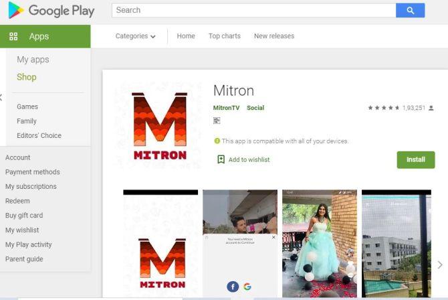Click the 12+ content rating badge
The width and height of the screenshot is (448, 300).
tap(217, 121)
